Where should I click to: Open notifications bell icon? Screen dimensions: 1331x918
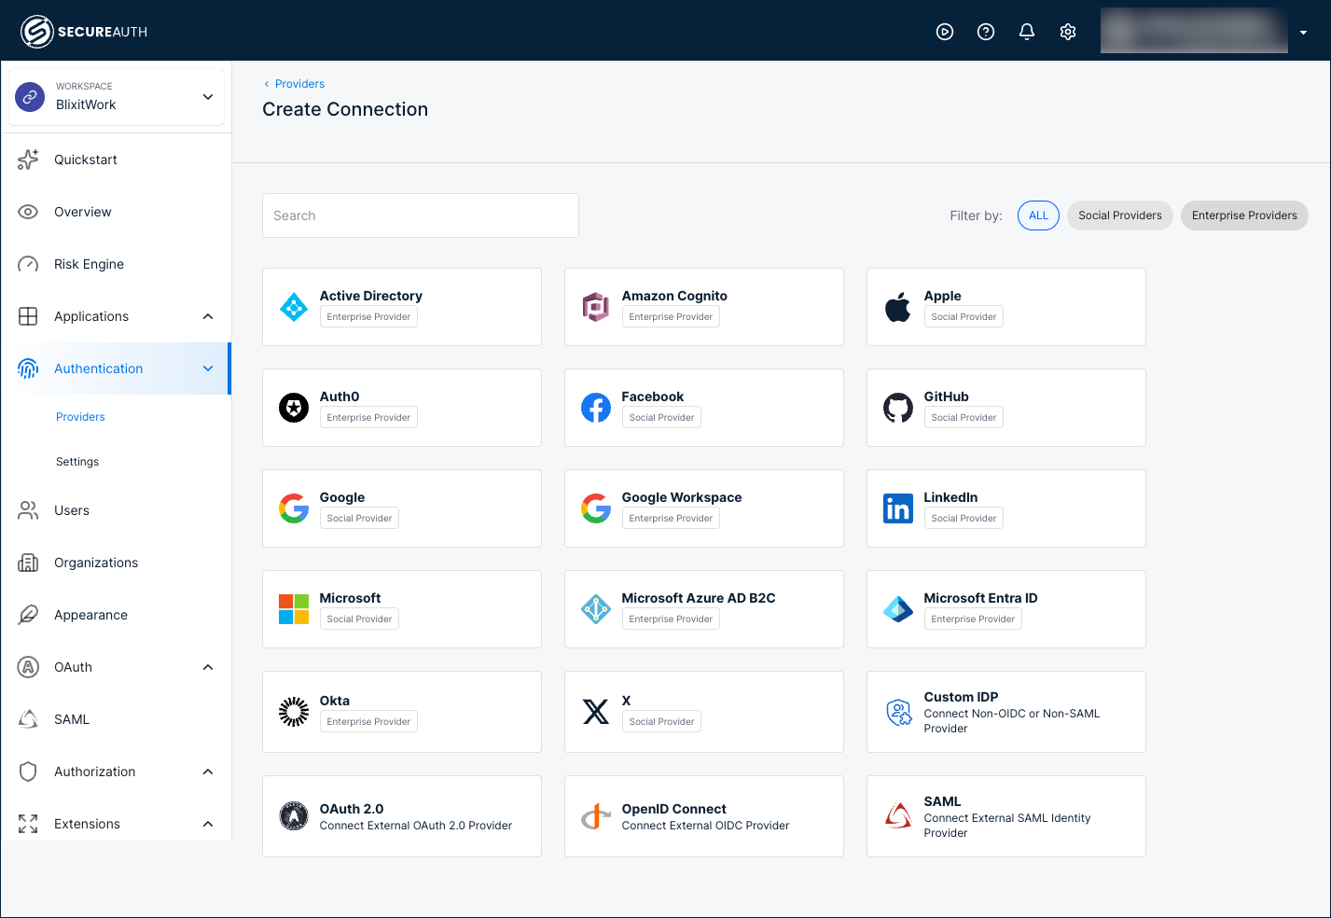pos(1027,32)
